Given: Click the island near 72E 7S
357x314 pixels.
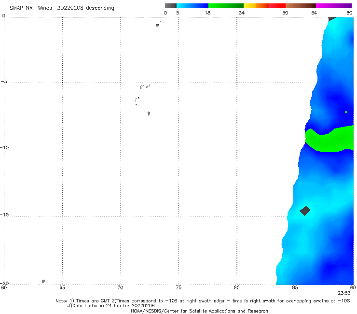Looking at the screenshot, I should click(x=149, y=114).
